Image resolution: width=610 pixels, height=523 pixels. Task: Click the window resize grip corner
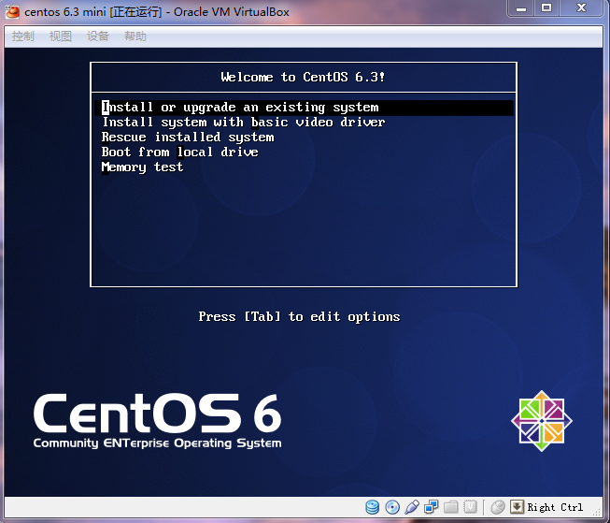pos(597,512)
